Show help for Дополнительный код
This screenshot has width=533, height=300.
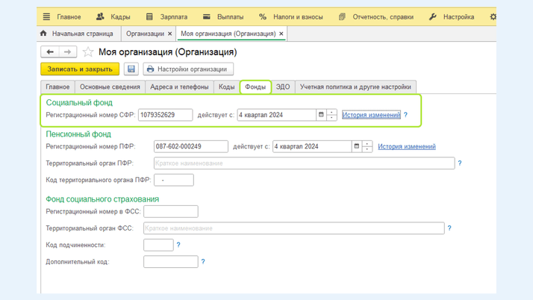[203, 261]
